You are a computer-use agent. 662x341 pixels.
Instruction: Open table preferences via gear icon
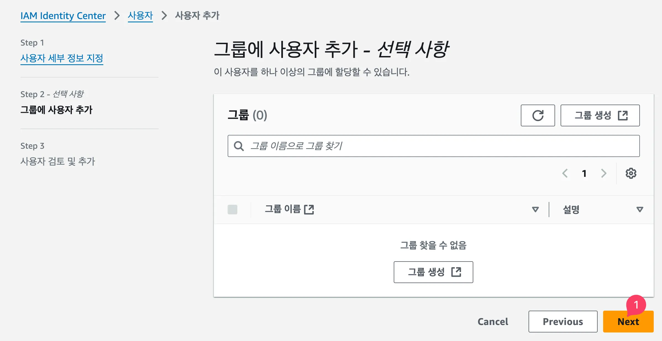(x=631, y=173)
